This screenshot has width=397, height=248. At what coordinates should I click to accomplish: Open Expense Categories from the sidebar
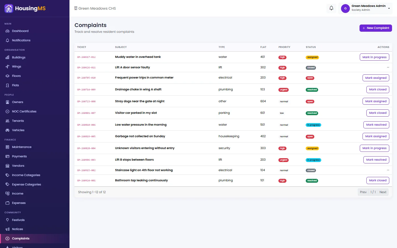click(35, 184)
